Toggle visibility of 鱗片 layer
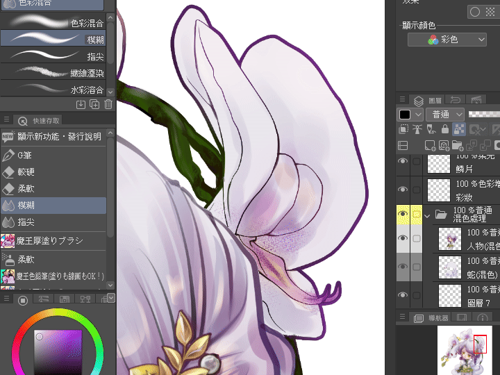This screenshot has width=500, height=375. click(x=403, y=161)
